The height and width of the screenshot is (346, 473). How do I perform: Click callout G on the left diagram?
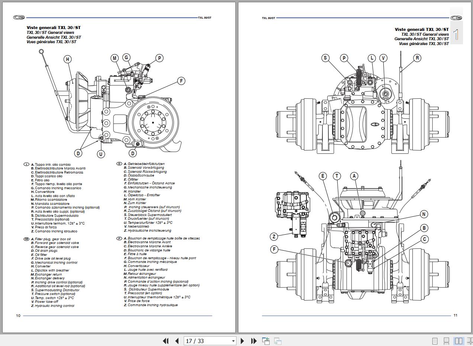point(126,57)
